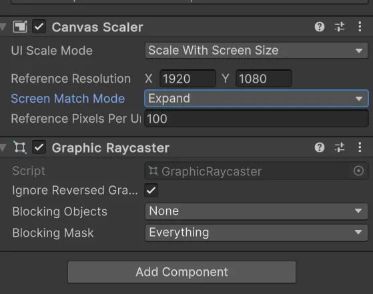Screen dimensions: 373x294
Task: Disable the Graphic Raycaster component checkbox
Action: 39,147
